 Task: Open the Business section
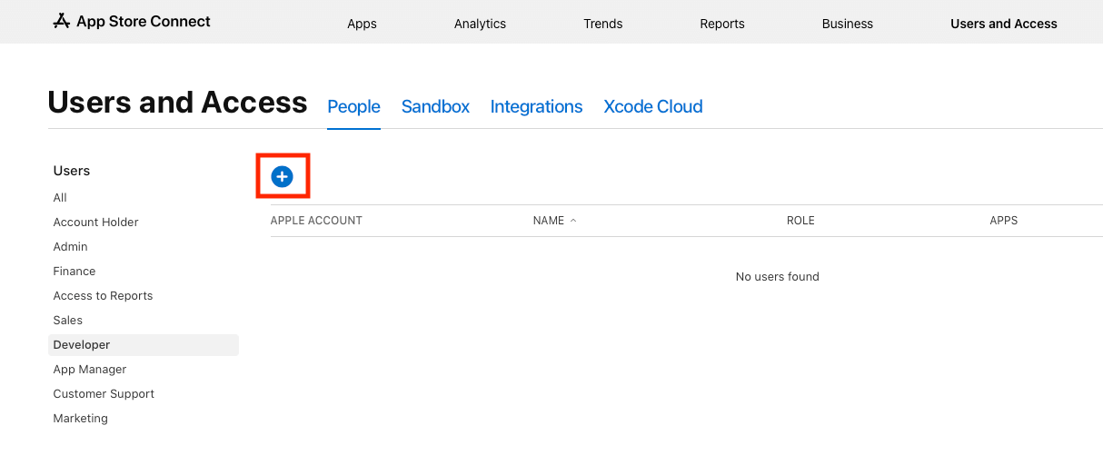[848, 24]
